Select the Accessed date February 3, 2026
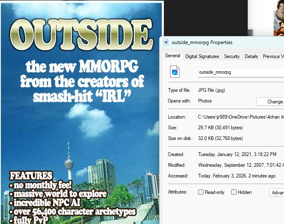 pyautogui.click(x=237, y=176)
